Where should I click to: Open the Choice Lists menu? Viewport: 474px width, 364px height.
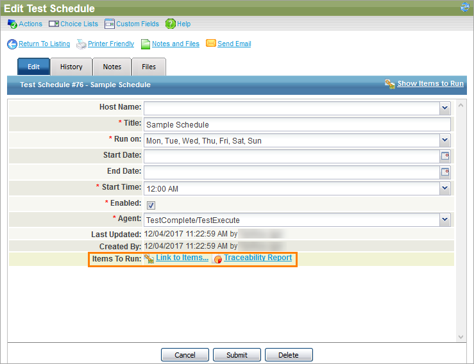click(79, 24)
